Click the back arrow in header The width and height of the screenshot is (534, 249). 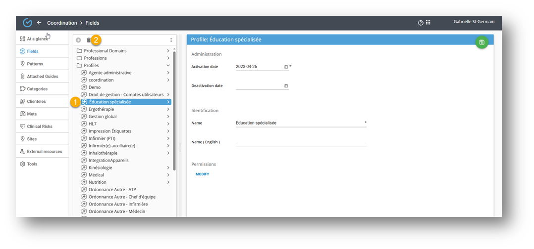[x=39, y=23]
